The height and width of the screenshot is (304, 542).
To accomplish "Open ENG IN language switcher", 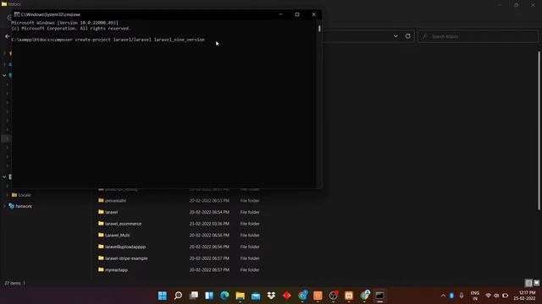I will click(475, 296).
